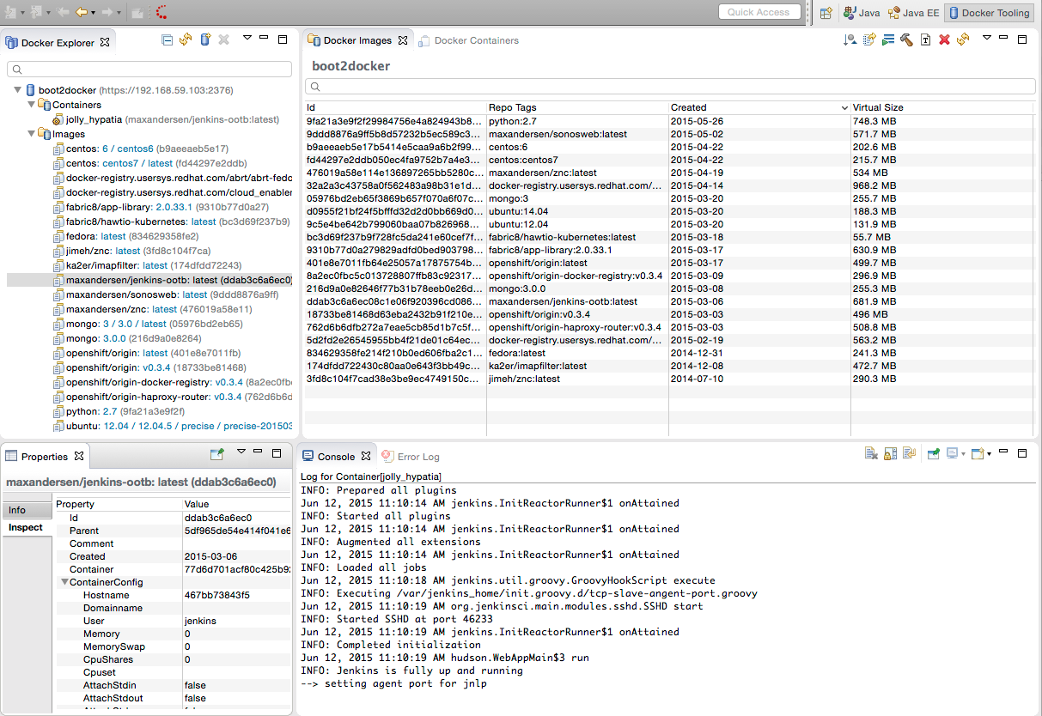Refresh the Docker Explorer view
Image resolution: width=1042 pixels, height=716 pixels.
point(186,39)
